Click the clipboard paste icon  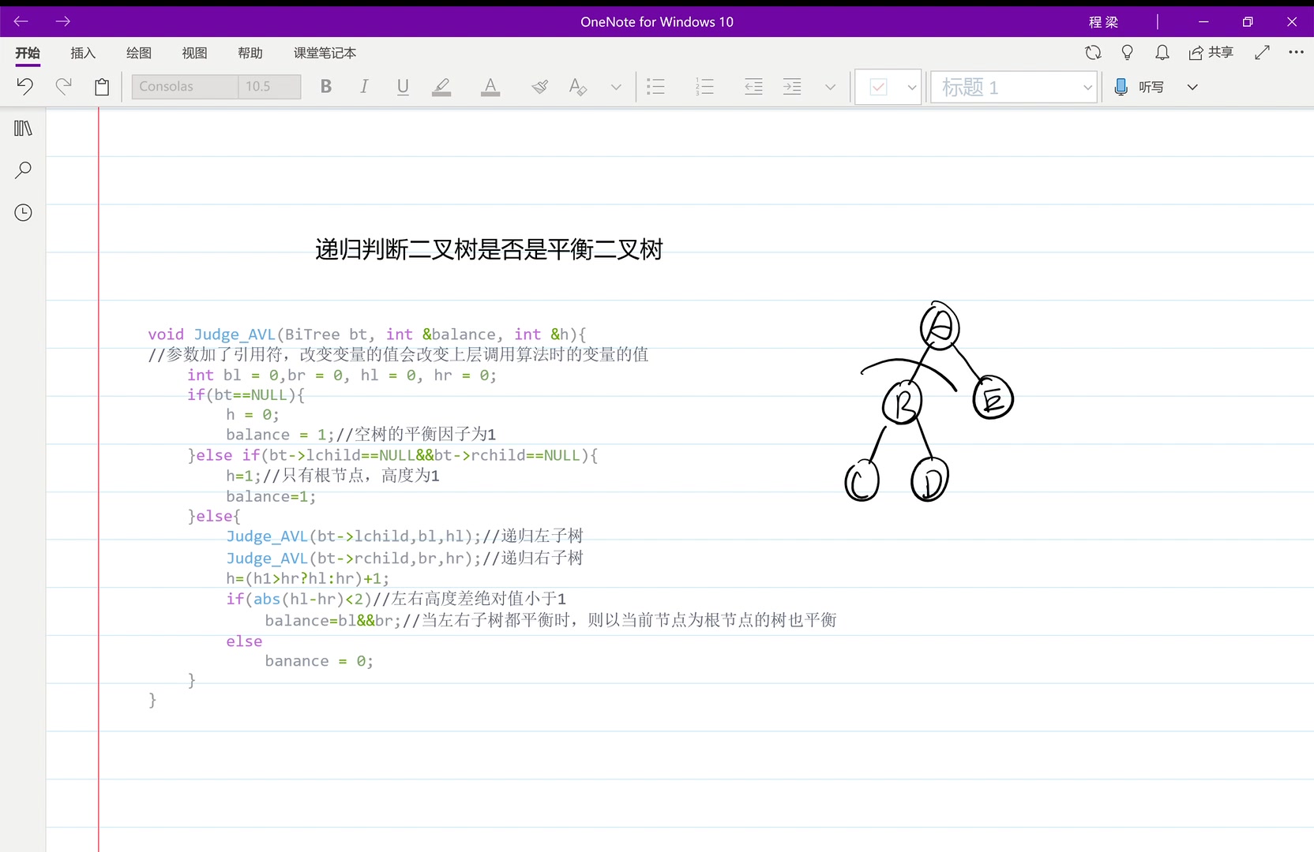coord(102,87)
